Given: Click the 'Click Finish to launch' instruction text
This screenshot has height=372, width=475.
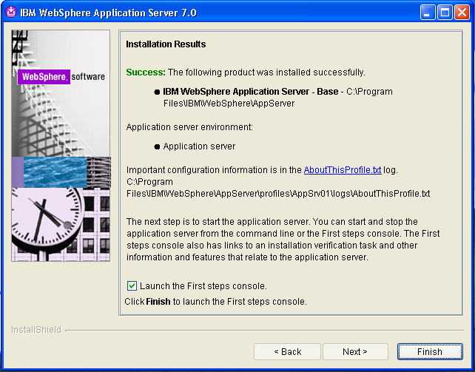Looking at the screenshot, I should tap(216, 302).
